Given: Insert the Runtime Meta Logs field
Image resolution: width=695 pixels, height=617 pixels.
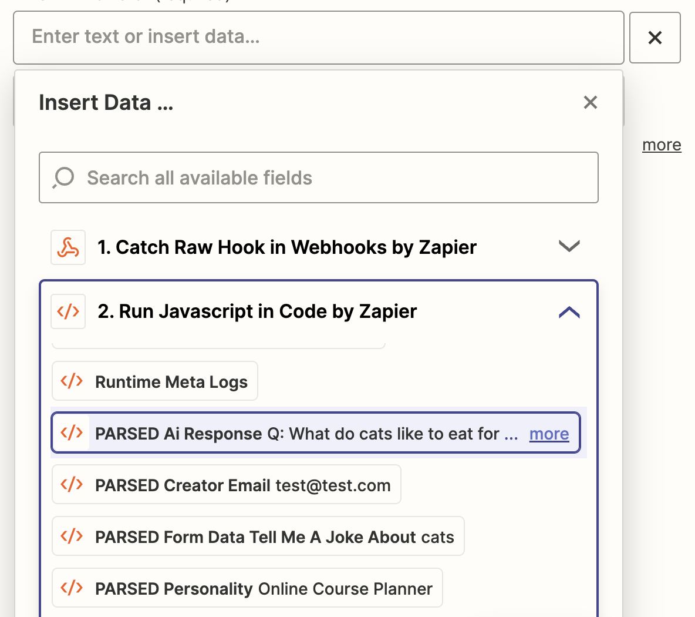Looking at the screenshot, I should pos(171,382).
